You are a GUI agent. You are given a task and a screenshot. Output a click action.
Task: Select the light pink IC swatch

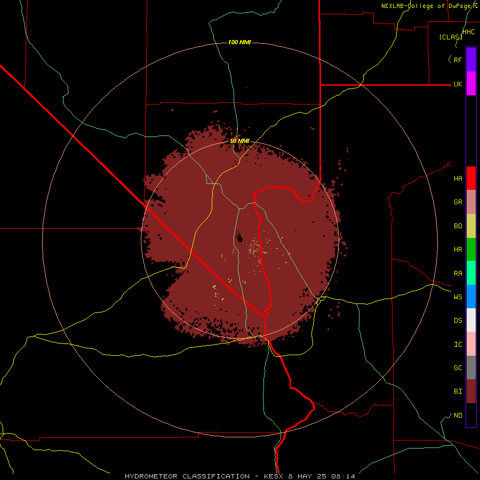click(x=471, y=344)
